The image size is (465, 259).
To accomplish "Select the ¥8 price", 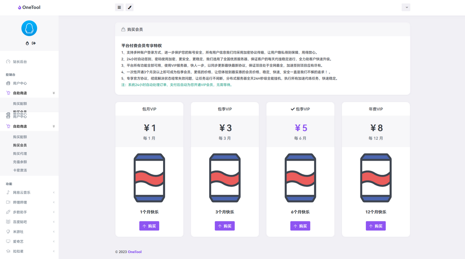I will click(x=376, y=128).
